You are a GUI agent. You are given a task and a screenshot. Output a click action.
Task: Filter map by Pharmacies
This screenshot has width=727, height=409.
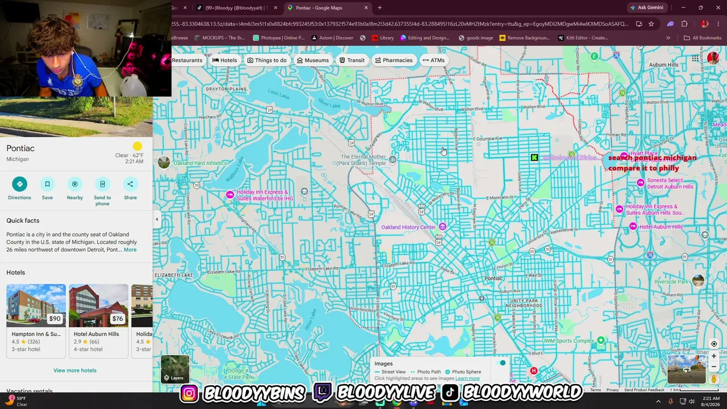click(394, 60)
